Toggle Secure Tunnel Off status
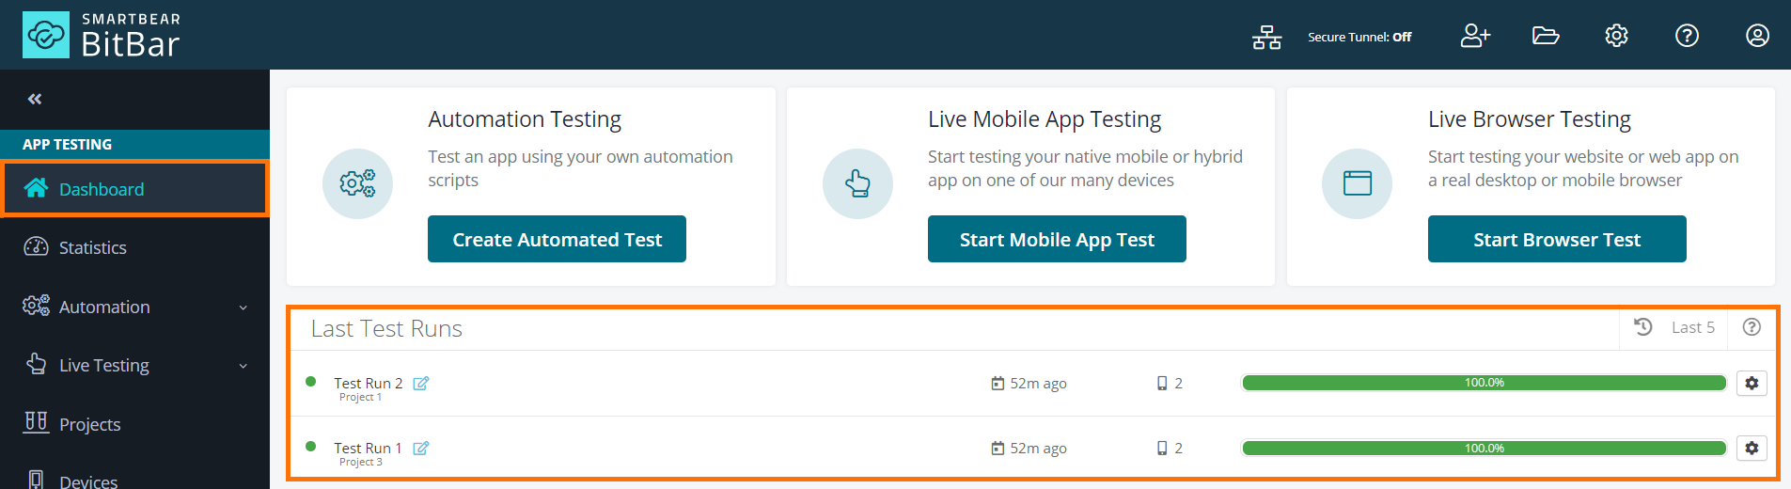 (1359, 37)
